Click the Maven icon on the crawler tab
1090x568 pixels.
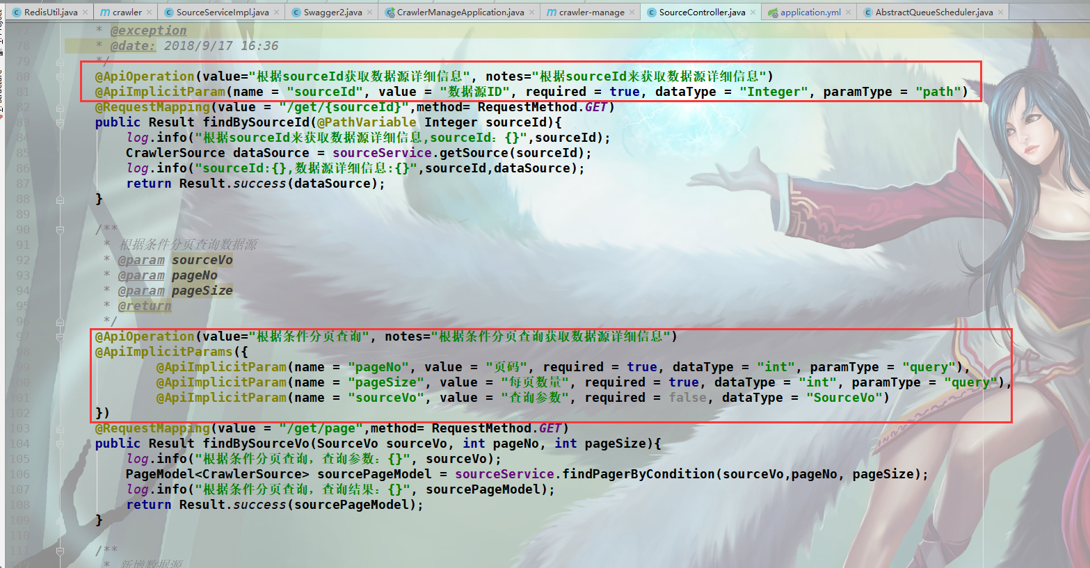tap(105, 13)
